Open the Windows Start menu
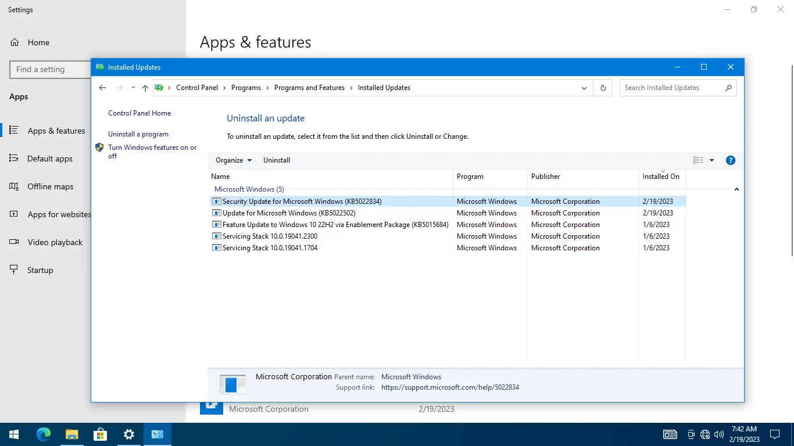This screenshot has height=446, width=794. [14, 434]
